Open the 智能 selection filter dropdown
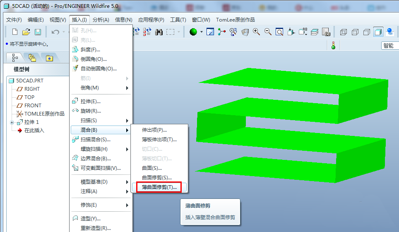399x232 pixels. click(x=390, y=46)
